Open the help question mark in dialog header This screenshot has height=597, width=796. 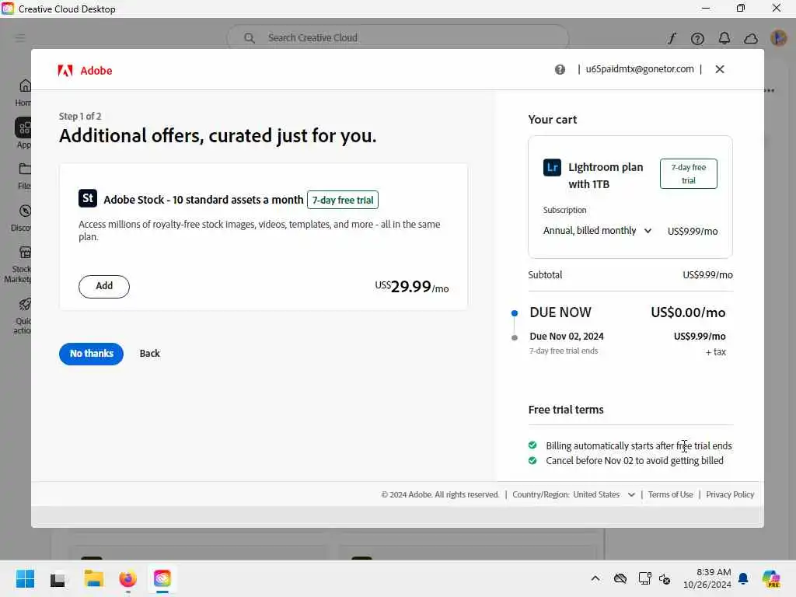(x=560, y=69)
